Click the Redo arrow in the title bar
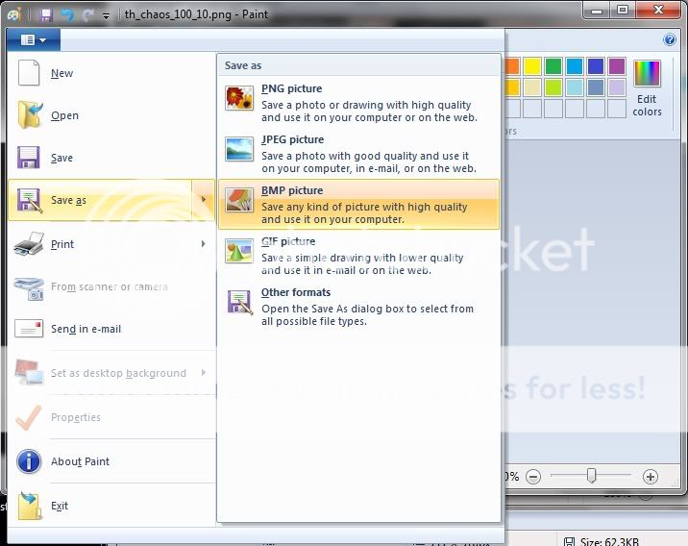The image size is (688, 546). click(x=88, y=14)
